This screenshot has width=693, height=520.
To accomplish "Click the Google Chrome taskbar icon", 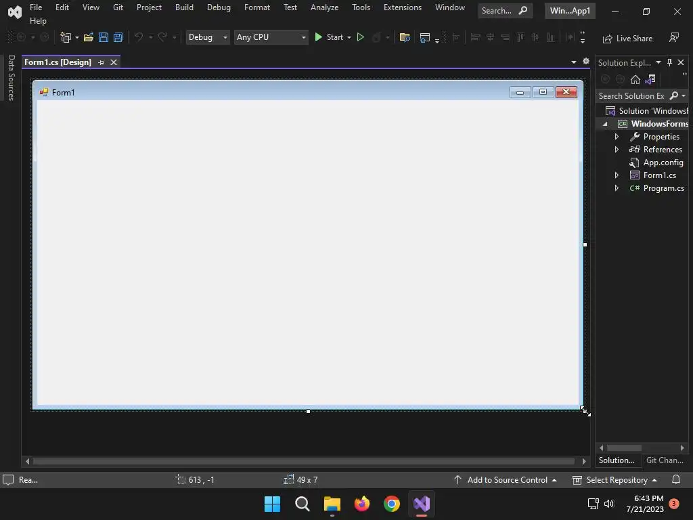I will pos(392,504).
